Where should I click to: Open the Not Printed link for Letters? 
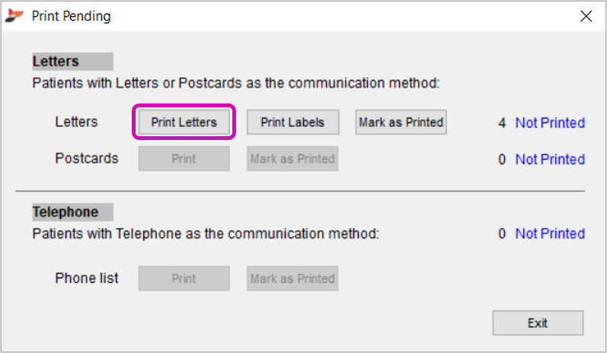[550, 123]
